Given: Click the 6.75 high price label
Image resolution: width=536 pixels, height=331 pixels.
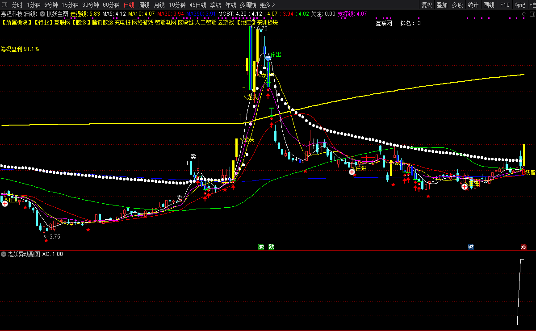Looking at the screenshot, I should click(262, 28).
